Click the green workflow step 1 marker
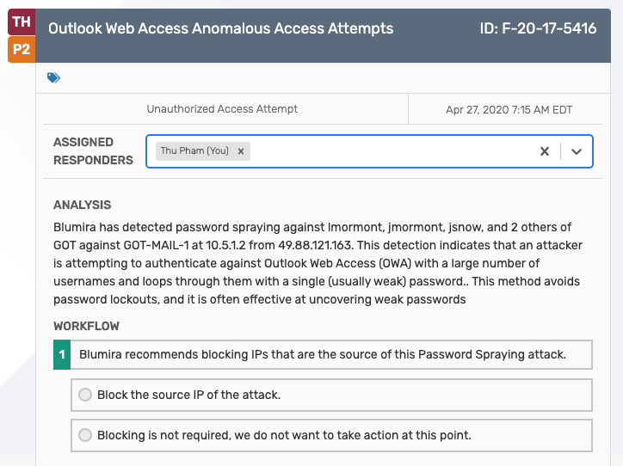Image resolution: width=623 pixels, height=466 pixels. coord(62,354)
